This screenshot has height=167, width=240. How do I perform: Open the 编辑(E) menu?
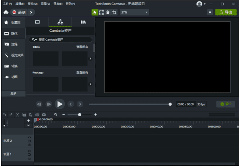click(20, 4)
